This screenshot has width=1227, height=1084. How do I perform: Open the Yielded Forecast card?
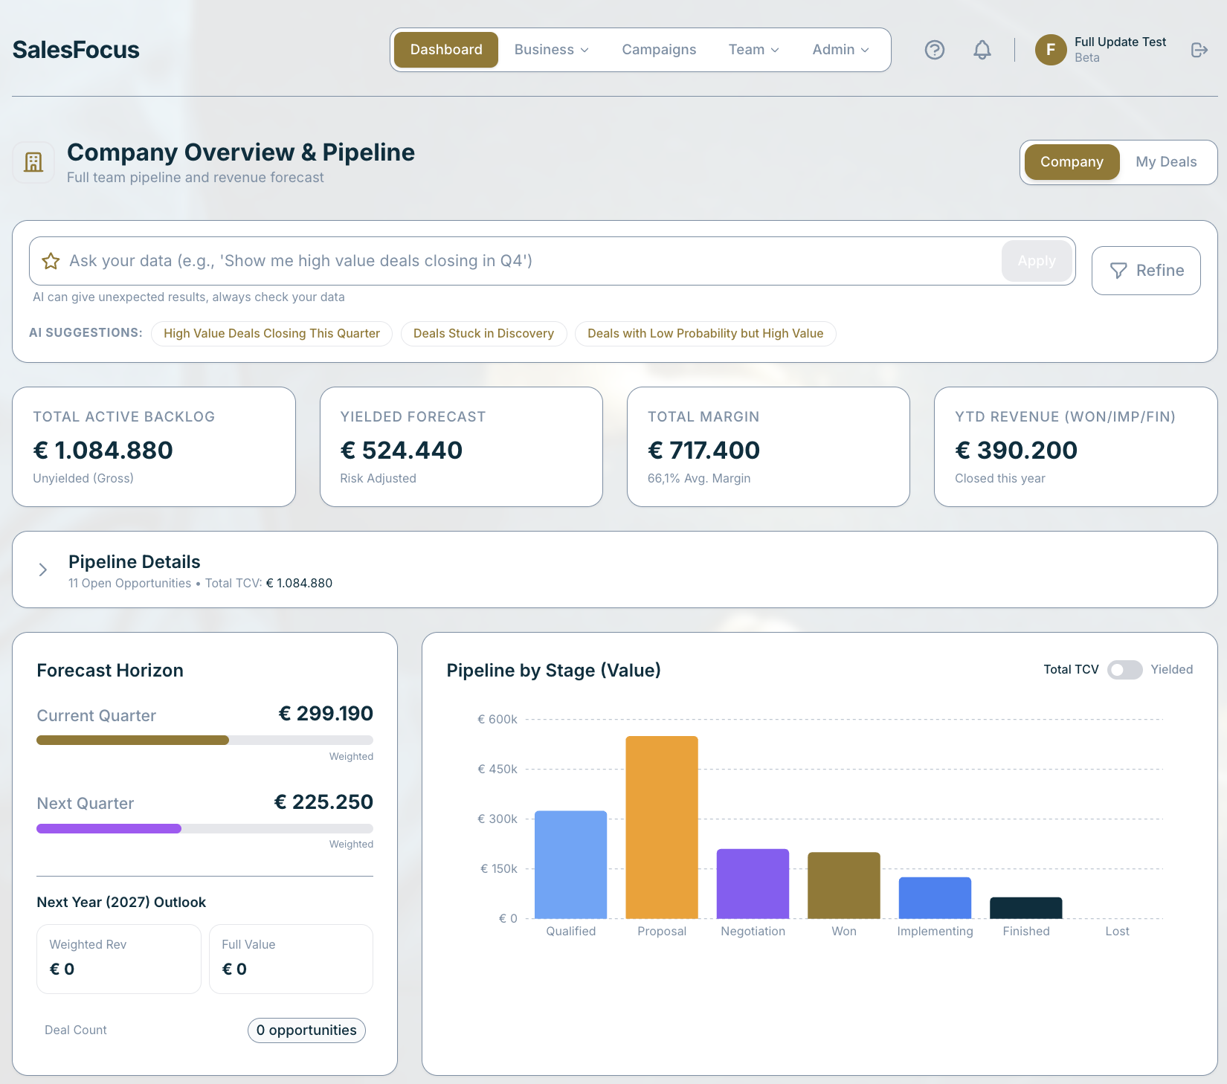(x=461, y=447)
